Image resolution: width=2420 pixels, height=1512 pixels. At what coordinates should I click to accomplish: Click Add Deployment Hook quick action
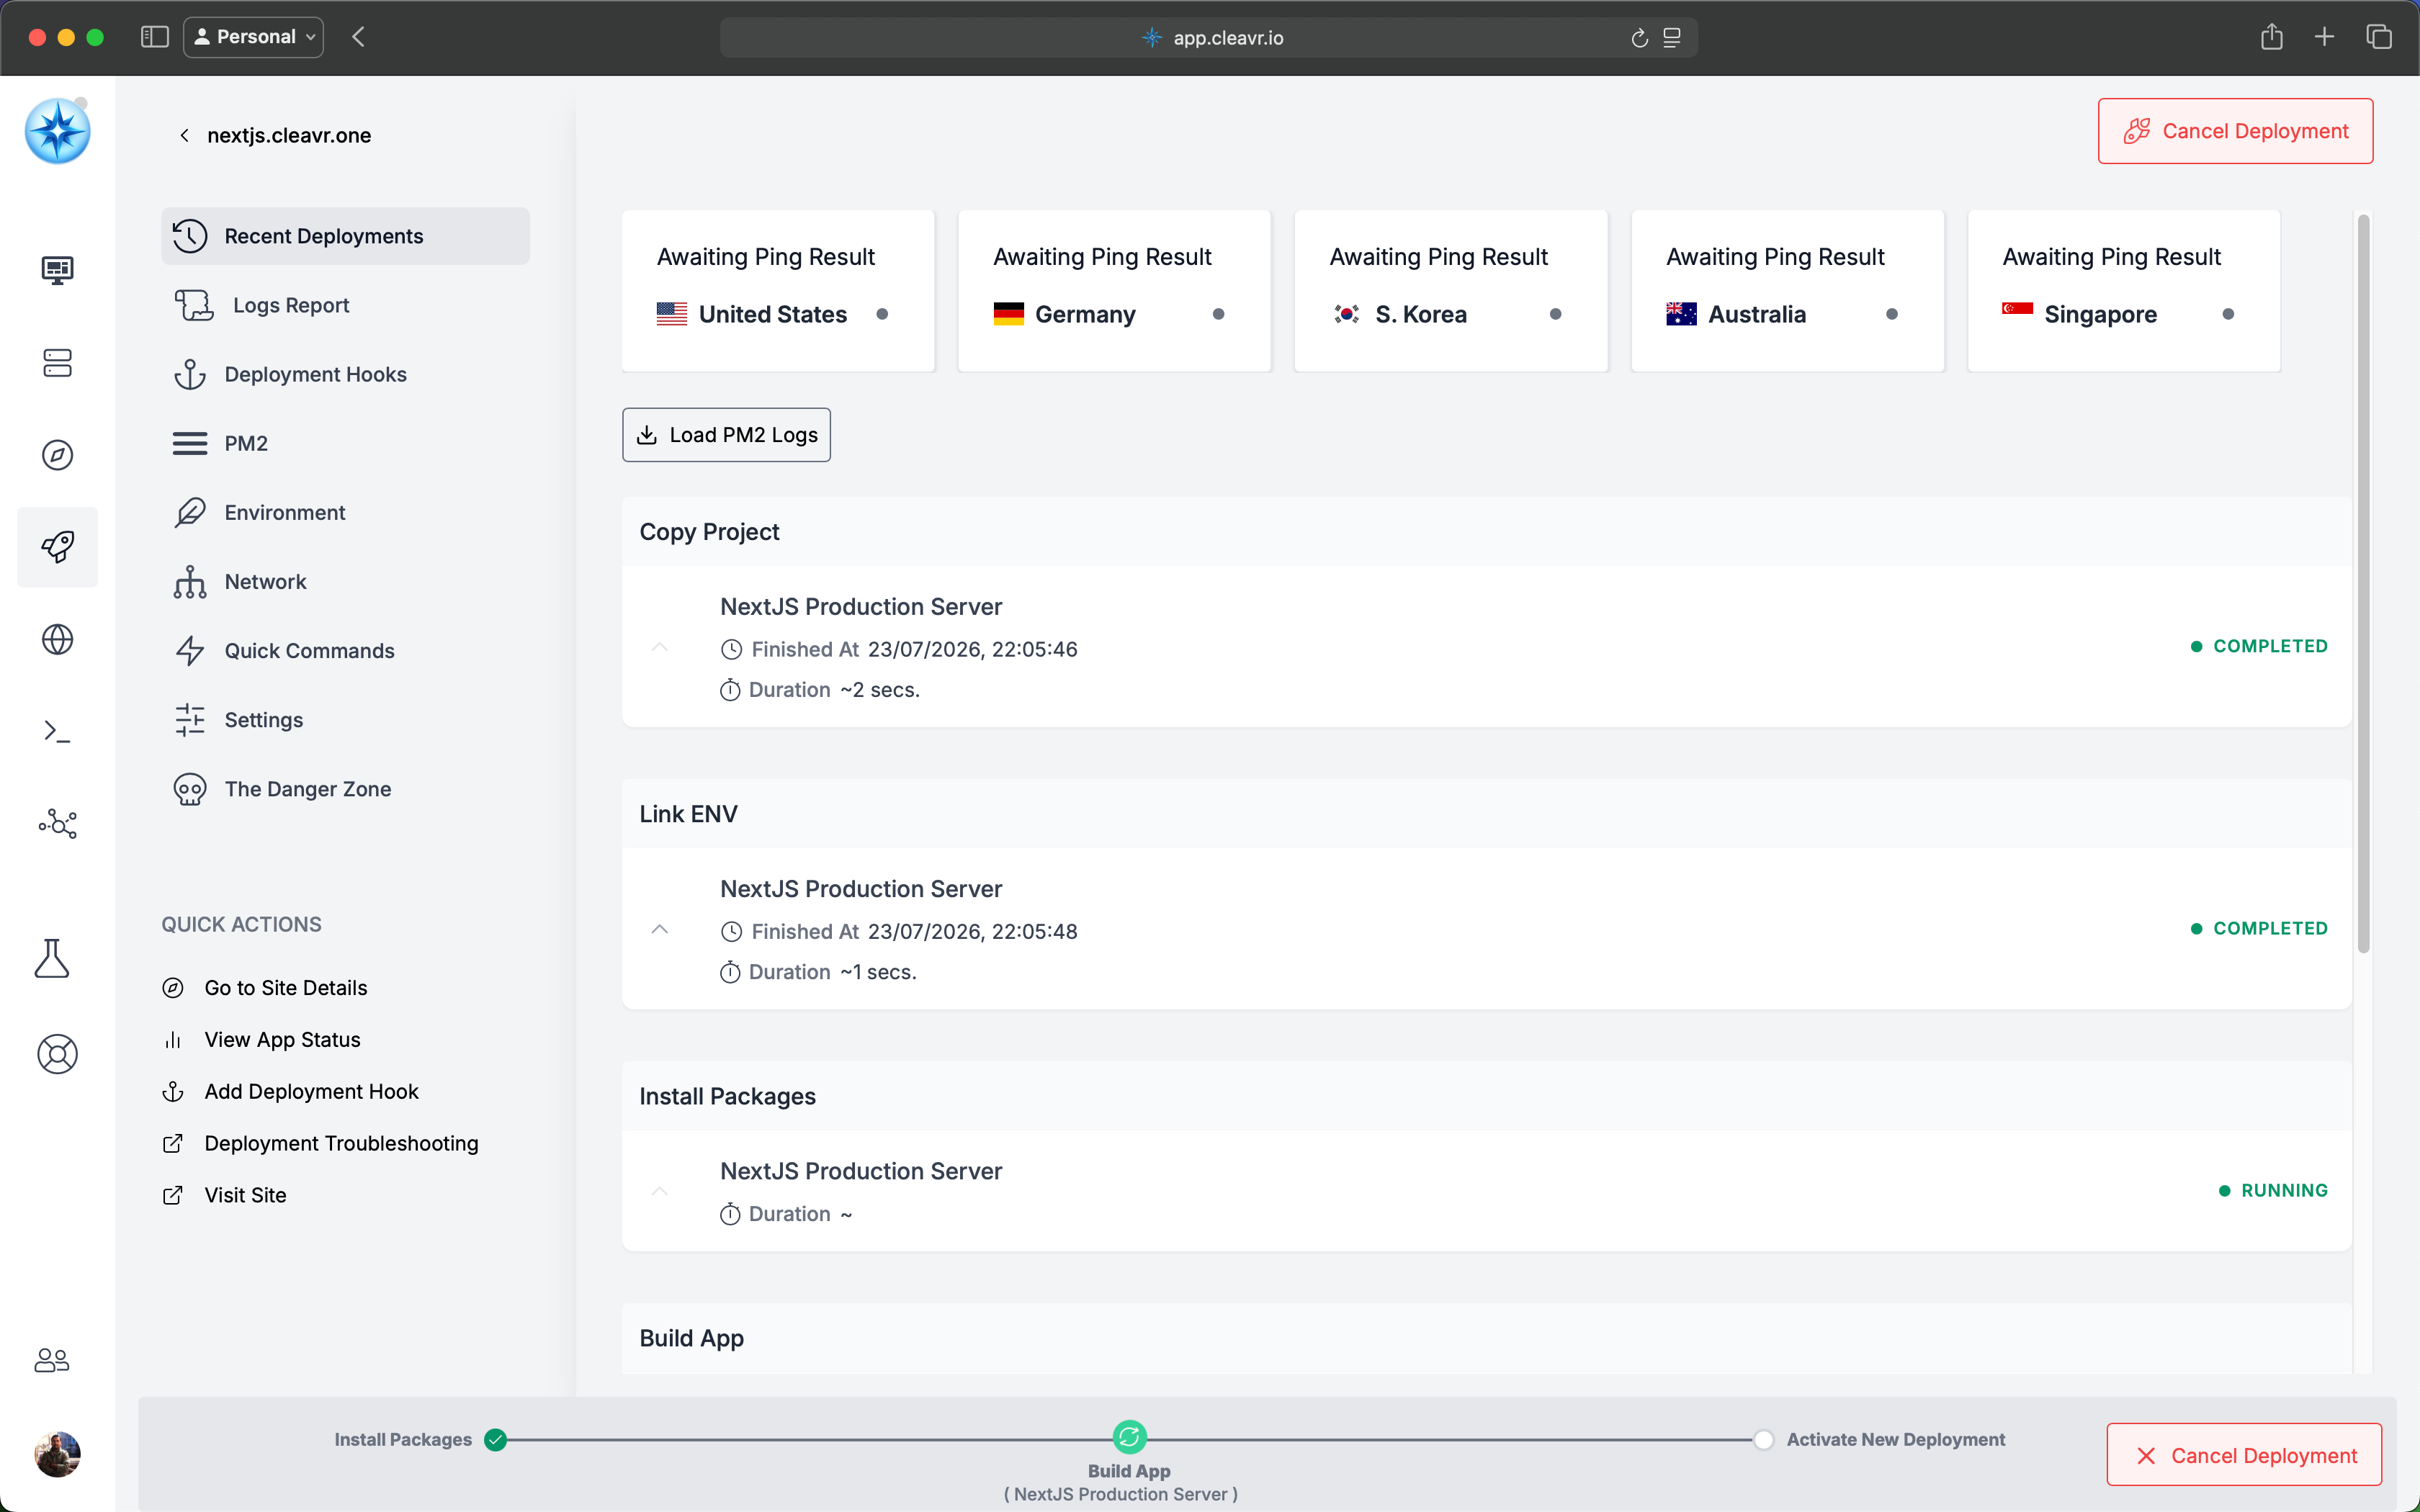point(290,1092)
